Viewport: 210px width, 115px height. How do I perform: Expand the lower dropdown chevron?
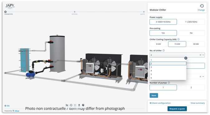click(x=203, y=77)
